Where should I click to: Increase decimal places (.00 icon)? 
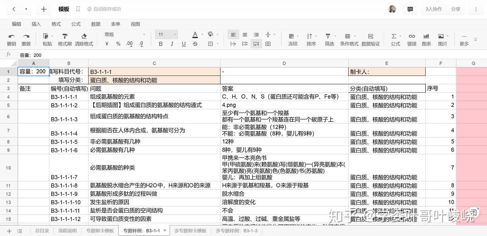(129, 44)
